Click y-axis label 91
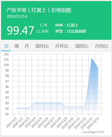The height and width of the screenshot is (137, 112). tap(7, 114)
